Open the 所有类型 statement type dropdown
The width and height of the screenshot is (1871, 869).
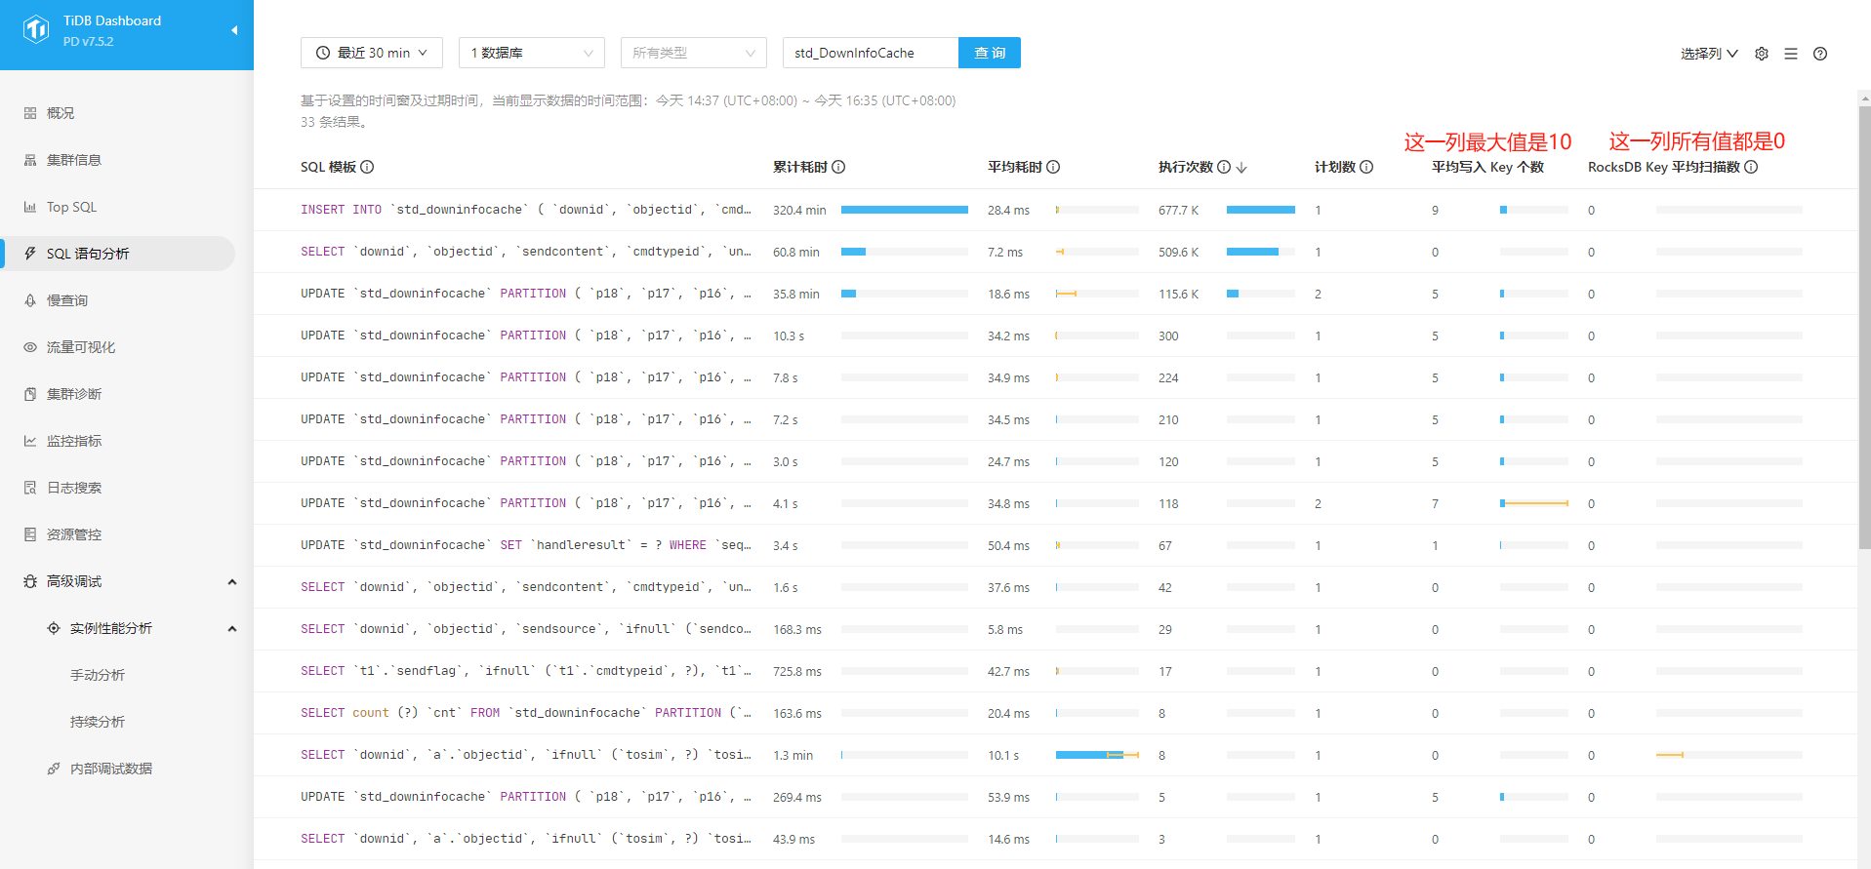click(693, 53)
